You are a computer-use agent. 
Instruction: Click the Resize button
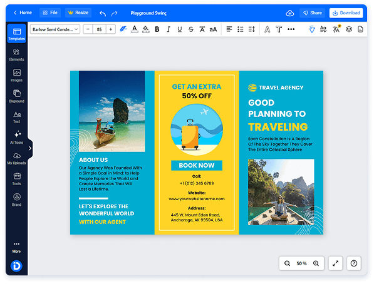[78, 13]
